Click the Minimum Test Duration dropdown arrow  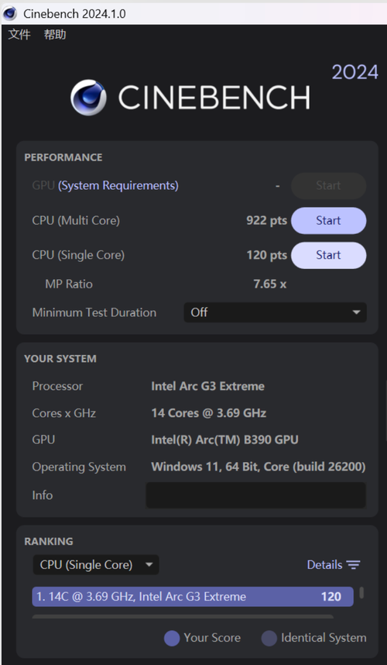(357, 312)
